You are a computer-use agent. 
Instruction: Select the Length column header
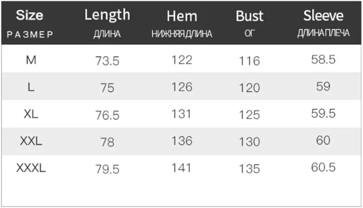(107, 15)
